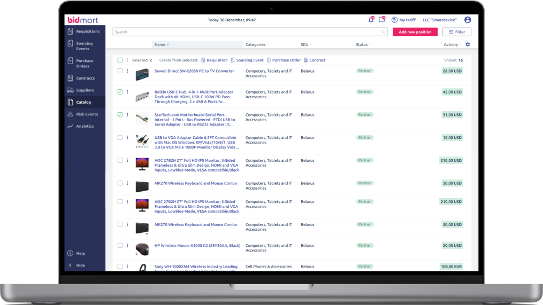The height and width of the screenshot is (305, 543).
Task: Click the Contracts sidebar icon
Action: [70, 78]
